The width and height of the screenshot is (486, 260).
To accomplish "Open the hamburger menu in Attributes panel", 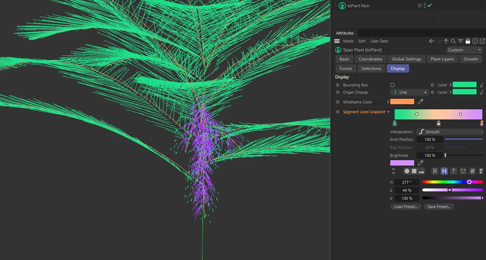I will (x=337, y=41).
